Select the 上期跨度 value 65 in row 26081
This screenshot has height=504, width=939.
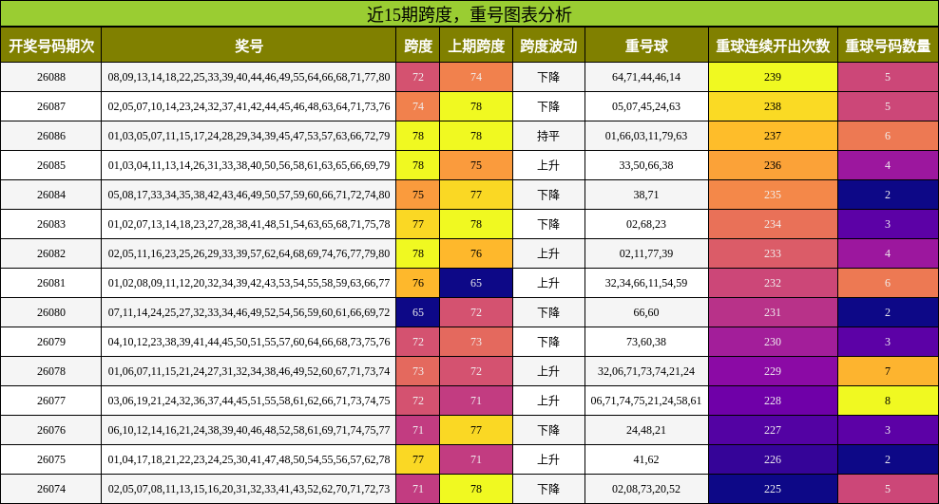coord(476,283)
